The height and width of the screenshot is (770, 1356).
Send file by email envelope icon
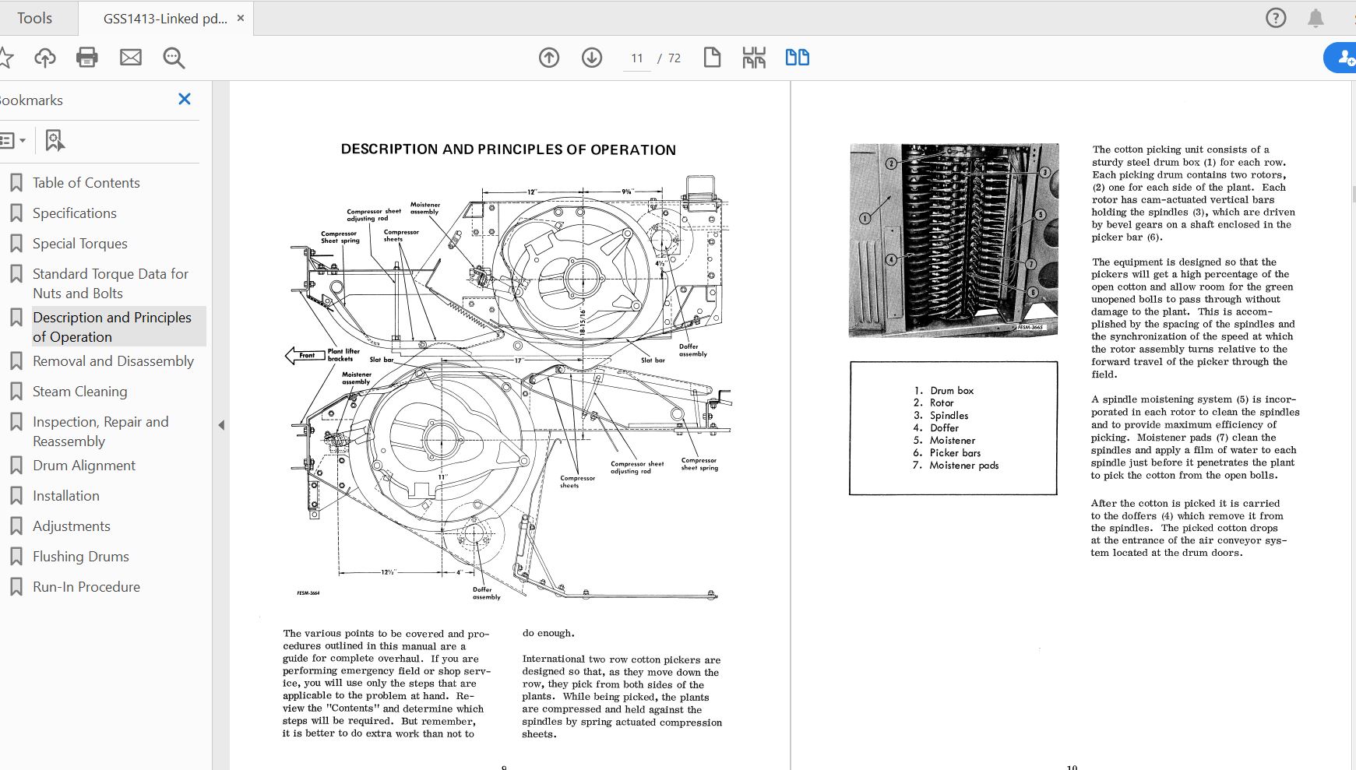click(x=131, y=58)
